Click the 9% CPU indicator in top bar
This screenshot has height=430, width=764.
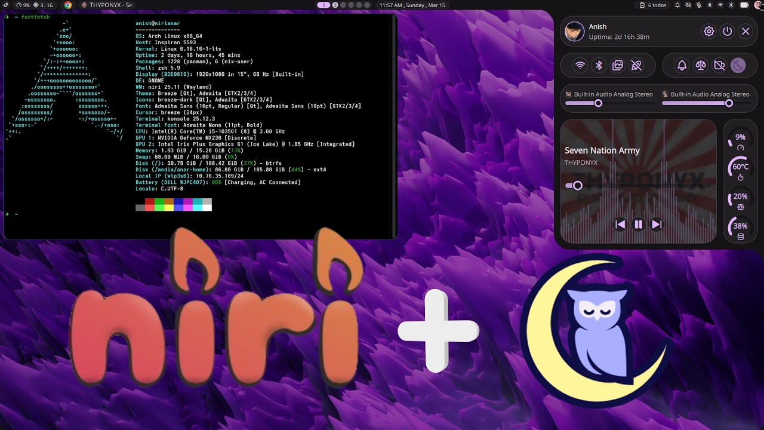point(23,5)
